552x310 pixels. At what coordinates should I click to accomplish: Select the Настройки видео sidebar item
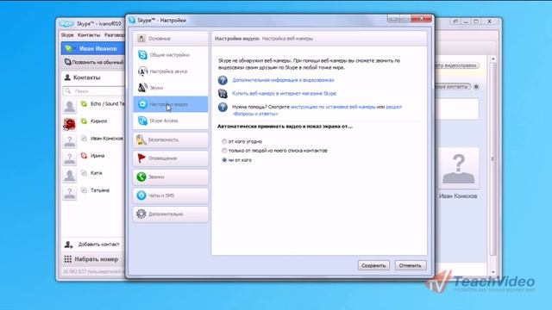pyautogui.click(x=171, y=104)
